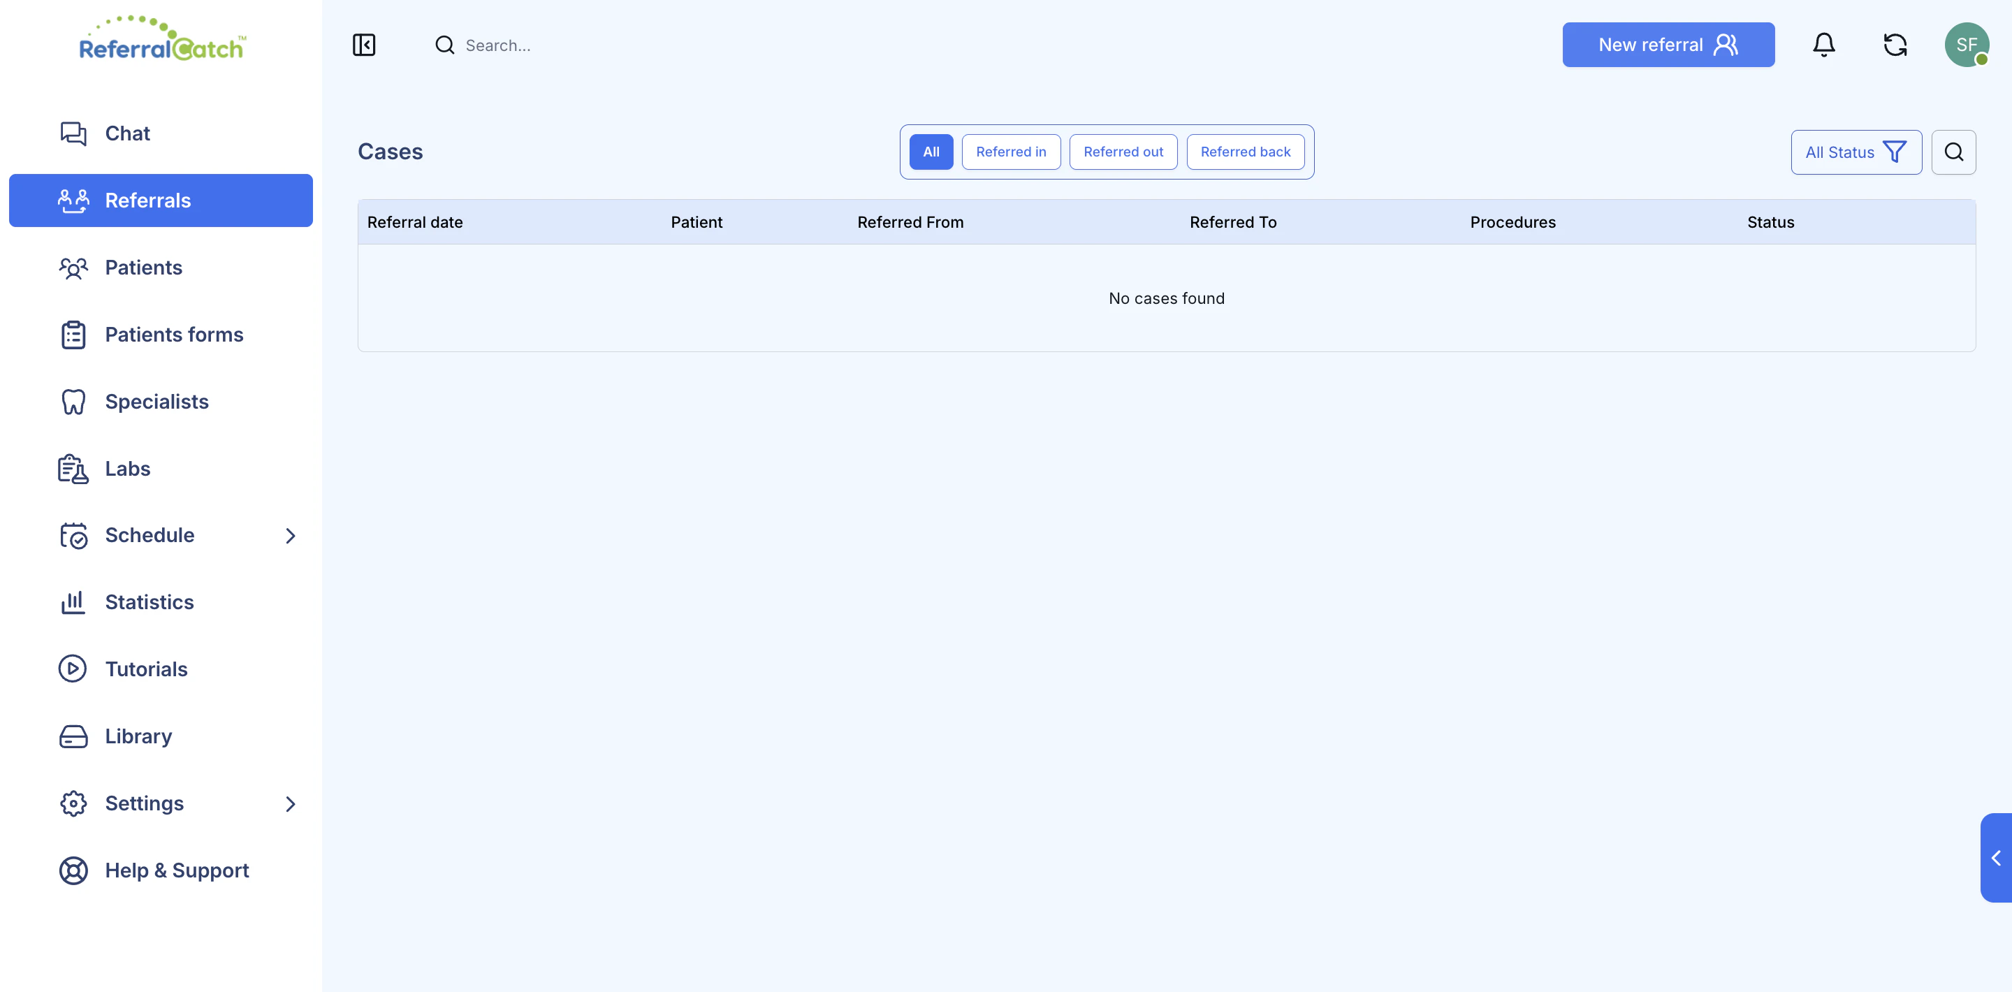The image size is (2012, 992).
Task: Open the Patients menu item
Action: click(x=160, y=268)
